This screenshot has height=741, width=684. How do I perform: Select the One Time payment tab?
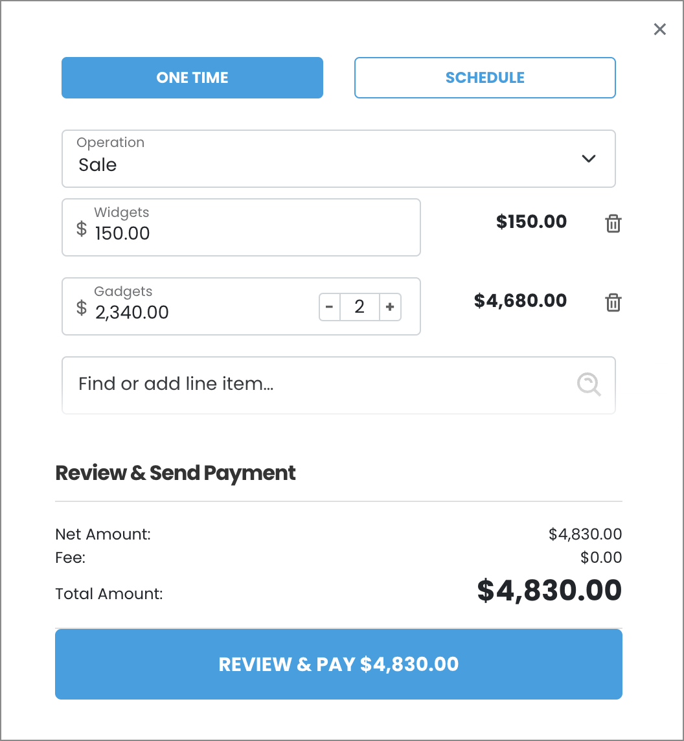(x=192, y=78)
